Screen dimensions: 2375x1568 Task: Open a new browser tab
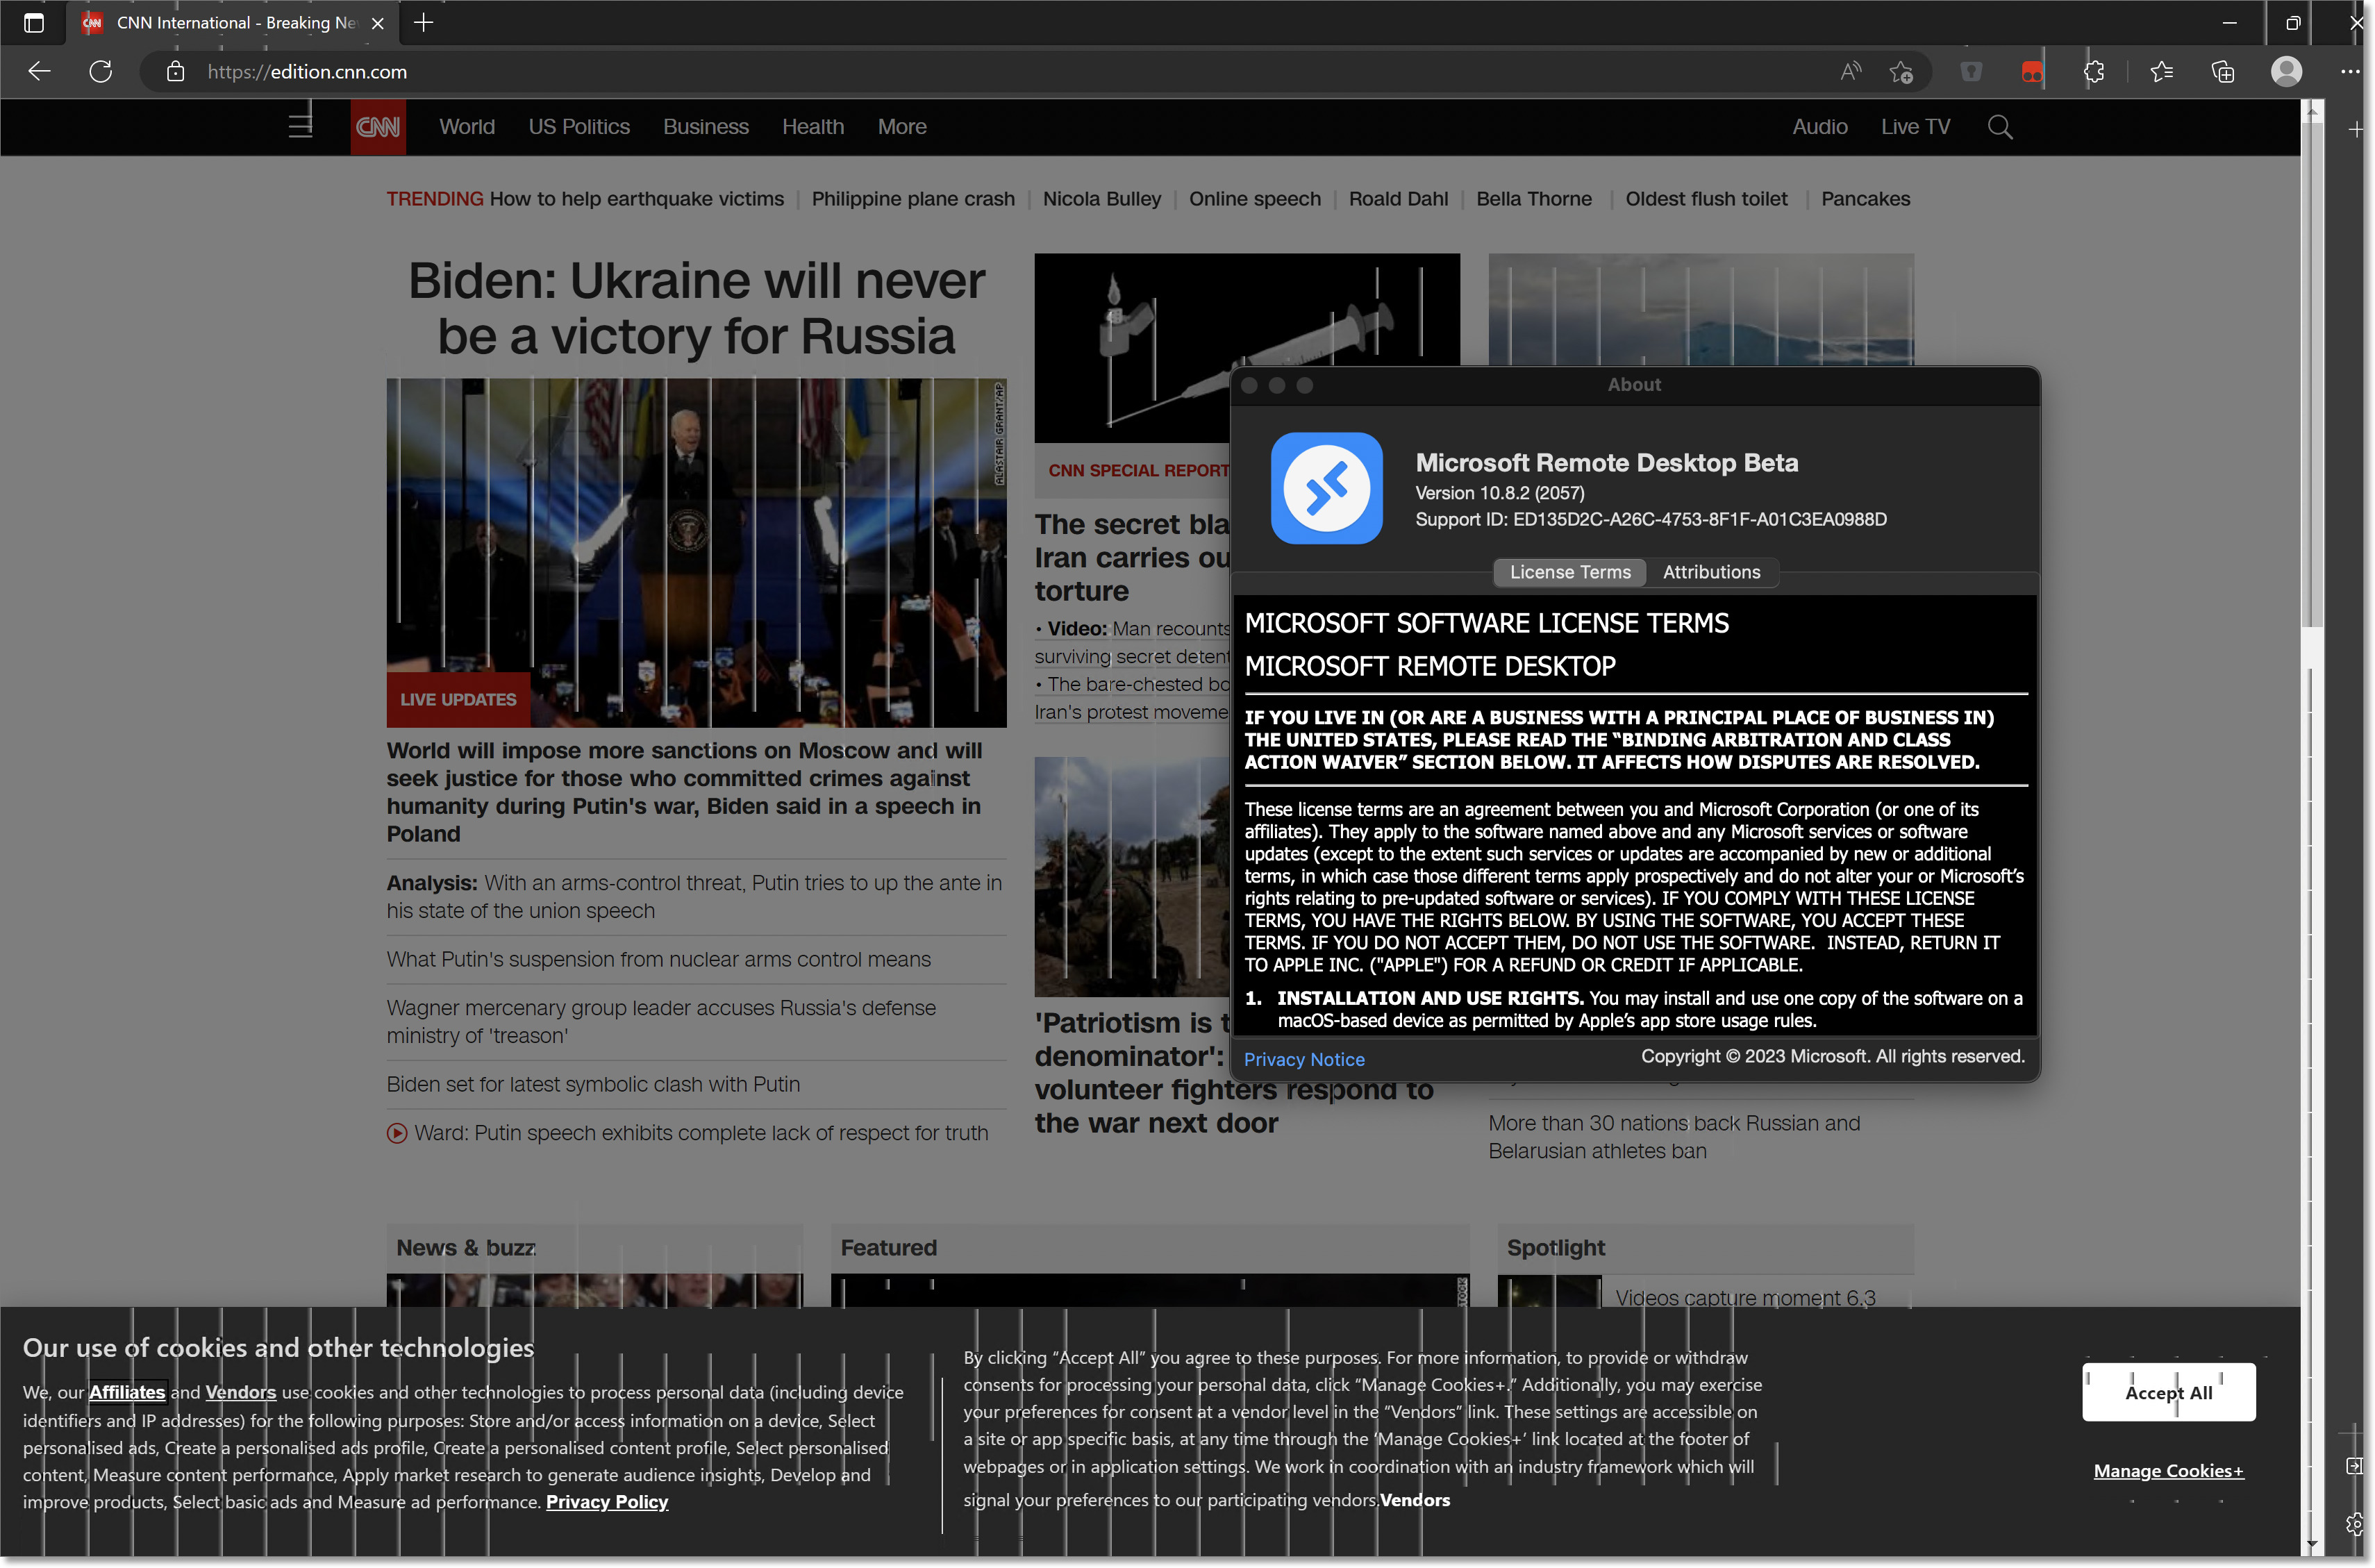tap(423, 22)
